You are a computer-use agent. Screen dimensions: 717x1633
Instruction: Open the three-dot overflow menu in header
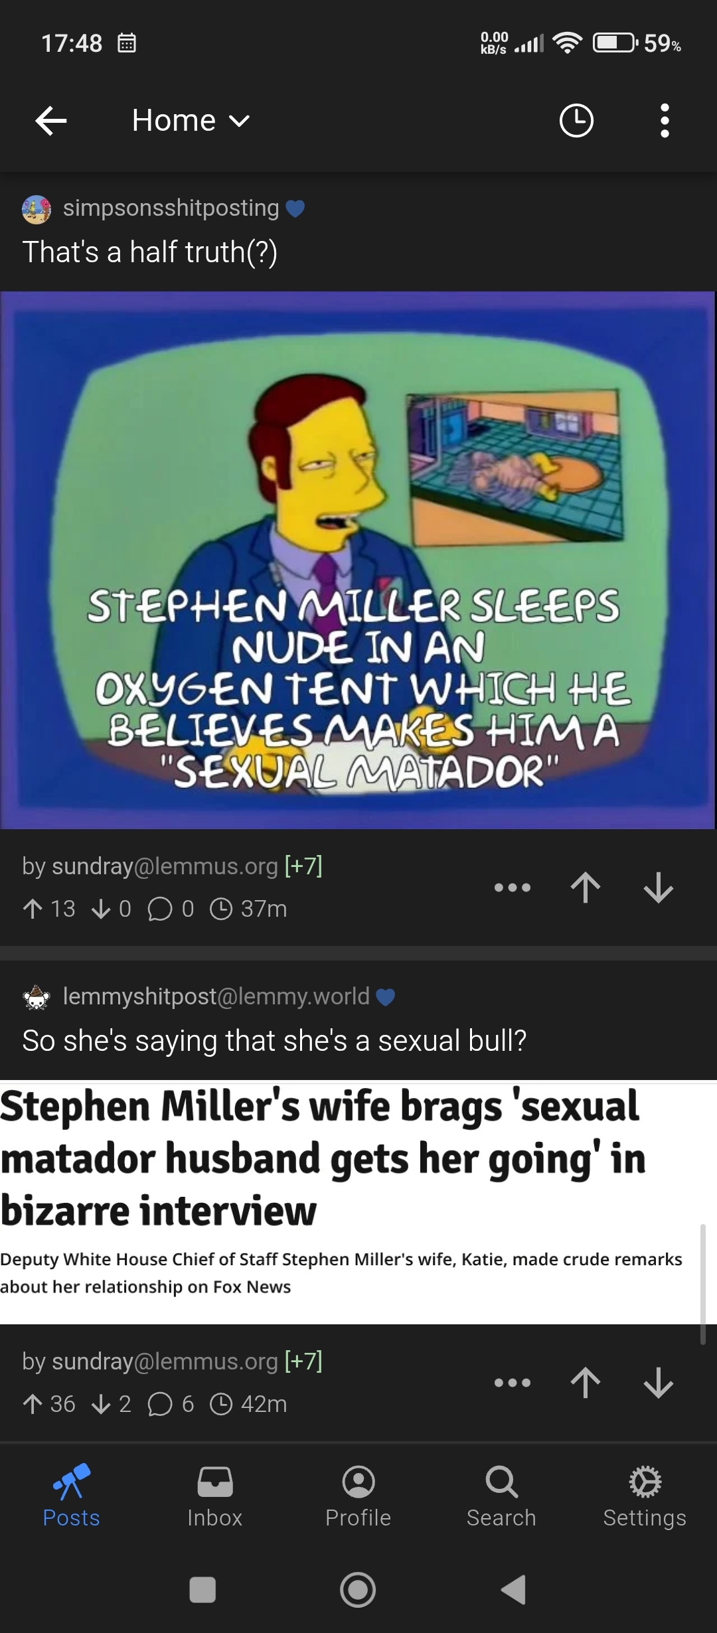665,121
